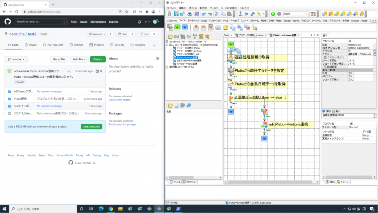Click the horizontal scrollbar under stream fields panel

point(349,177)
